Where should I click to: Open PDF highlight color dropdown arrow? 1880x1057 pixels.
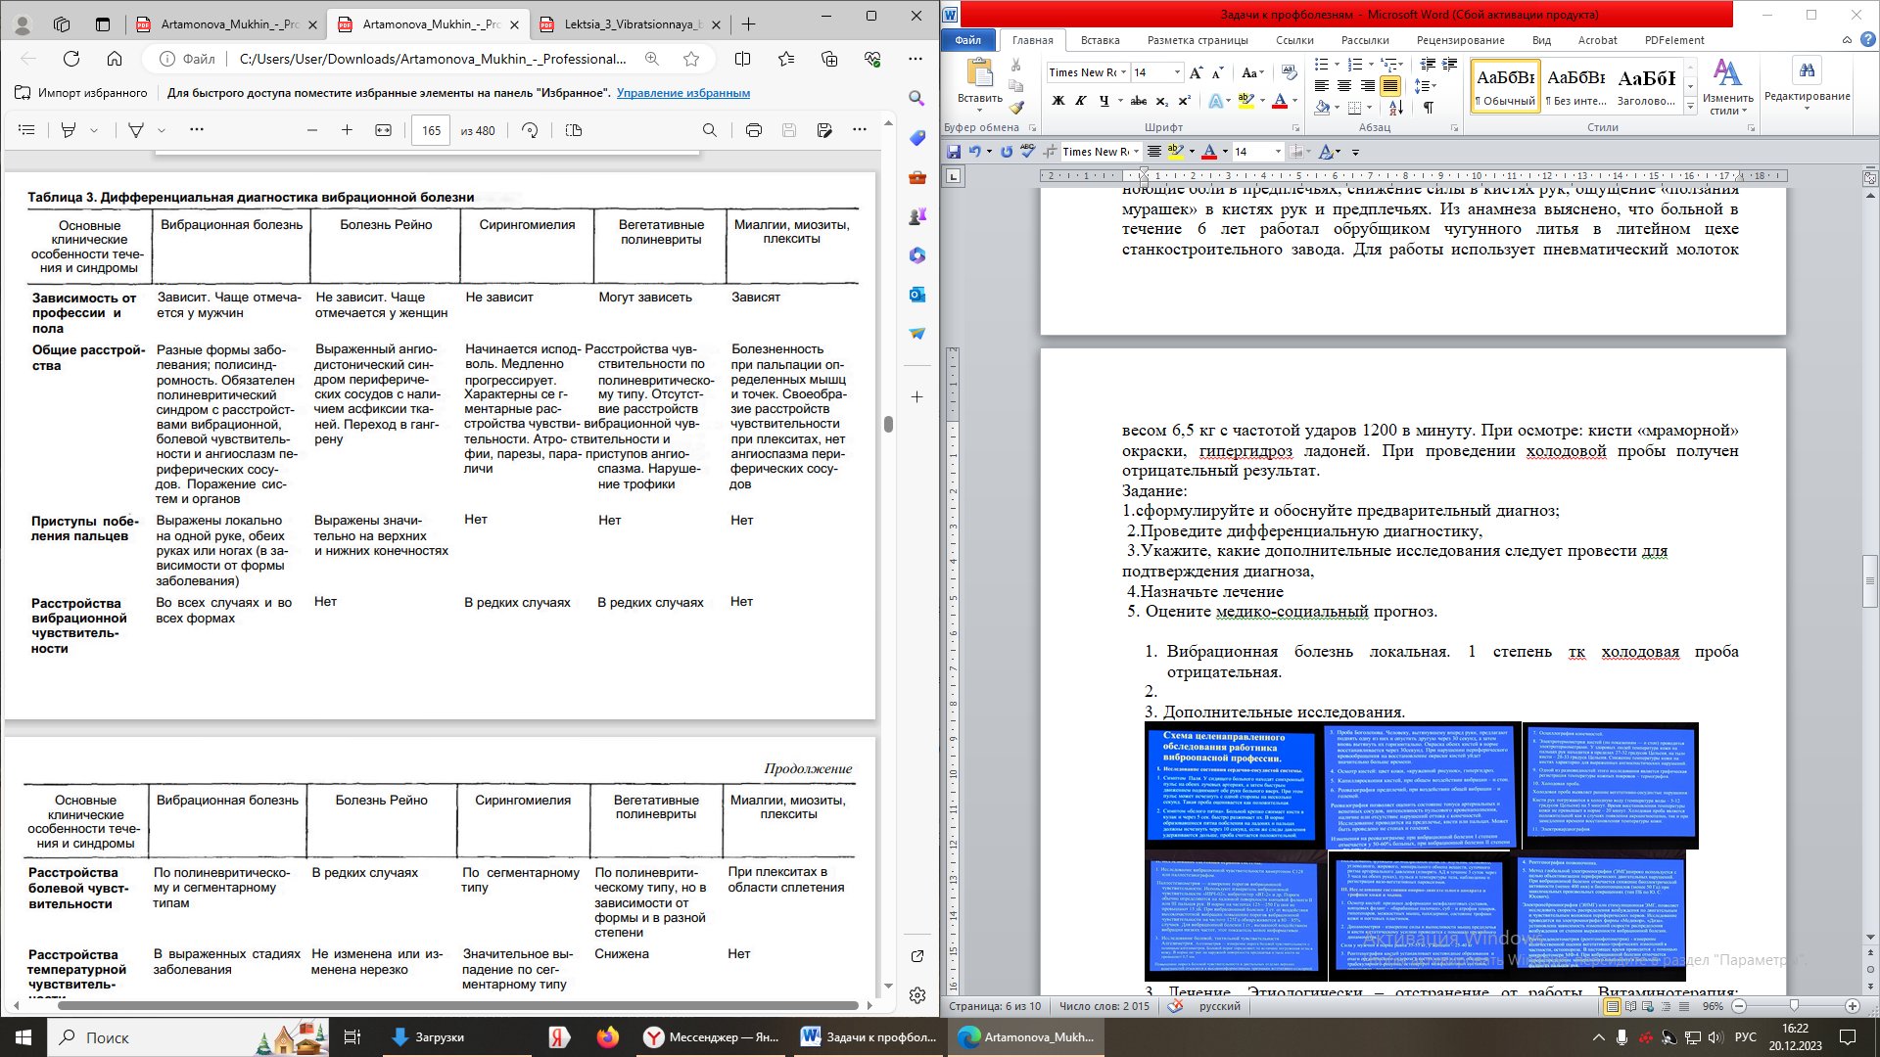tap(94, 129)
